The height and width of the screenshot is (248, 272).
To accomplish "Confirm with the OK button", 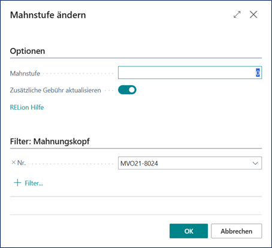I will pyautogui.click(x=189, y=231).
